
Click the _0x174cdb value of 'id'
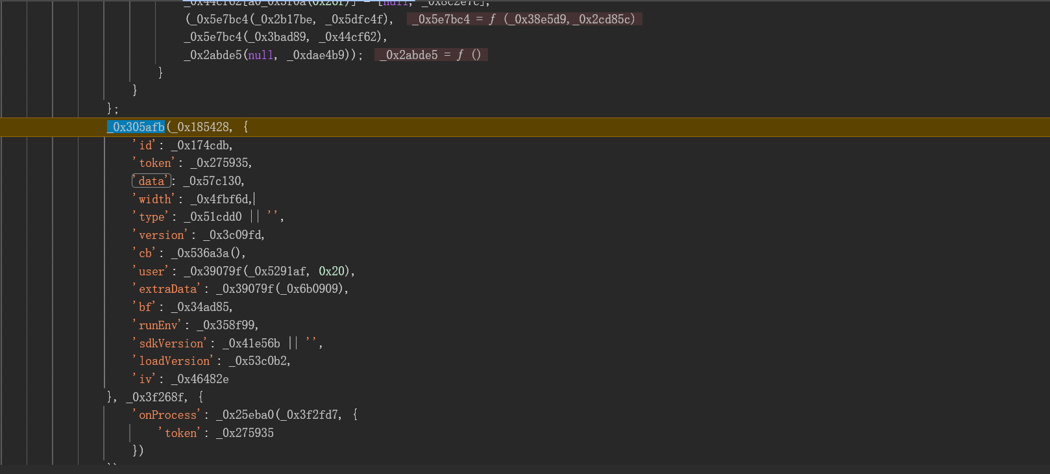[x=201, y=145]
